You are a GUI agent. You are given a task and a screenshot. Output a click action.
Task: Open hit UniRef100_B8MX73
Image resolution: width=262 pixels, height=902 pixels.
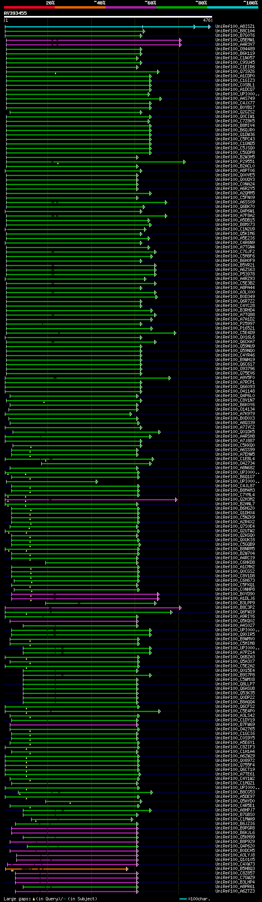(x=235, y=225)
